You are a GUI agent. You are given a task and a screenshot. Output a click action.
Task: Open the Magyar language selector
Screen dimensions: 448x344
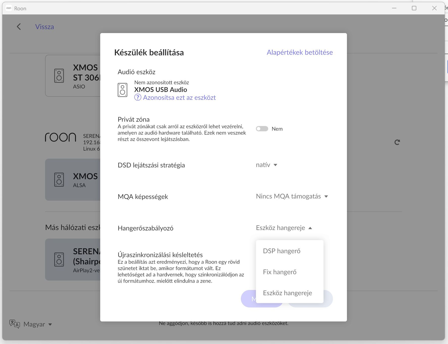coord(38,324)
